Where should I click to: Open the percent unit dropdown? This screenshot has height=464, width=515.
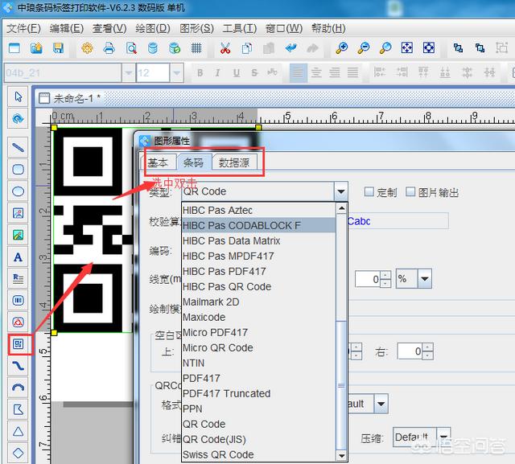(423, 279)
